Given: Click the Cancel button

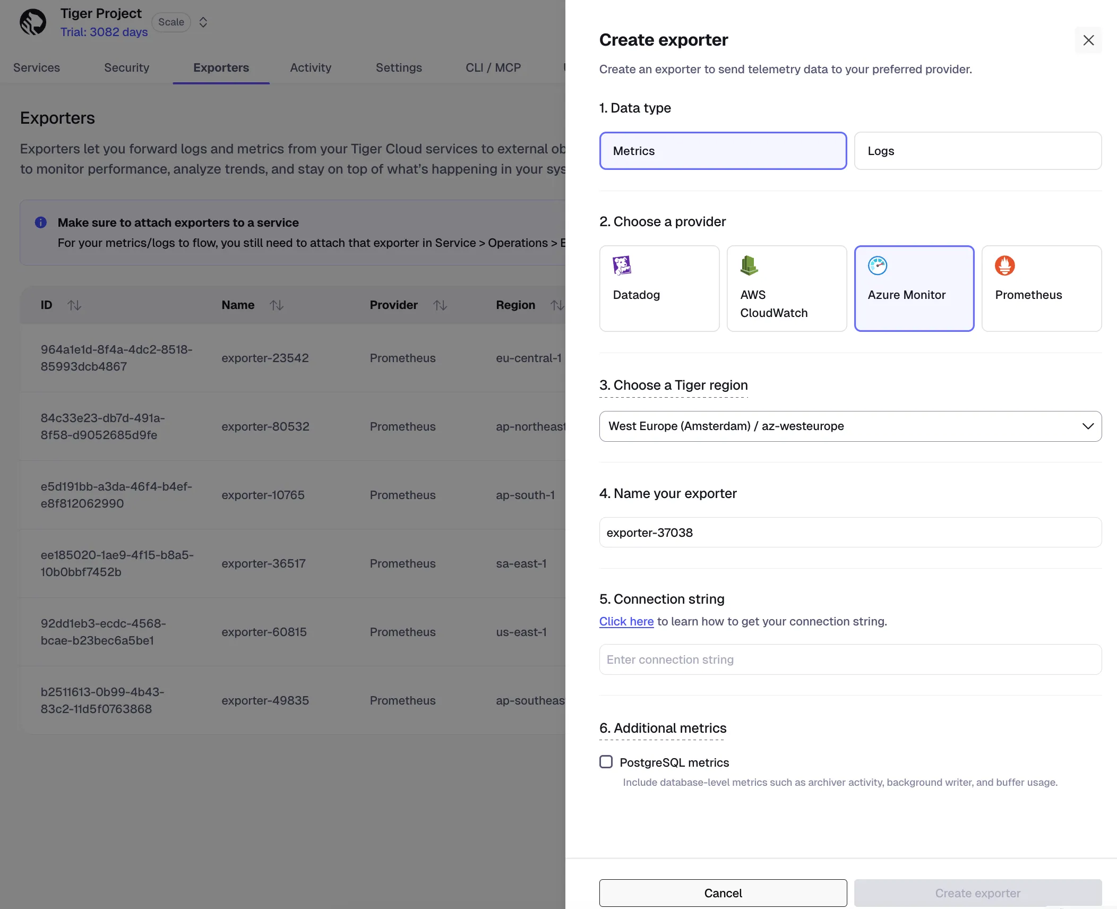Looking at the screenshot, I should (723, 893).
